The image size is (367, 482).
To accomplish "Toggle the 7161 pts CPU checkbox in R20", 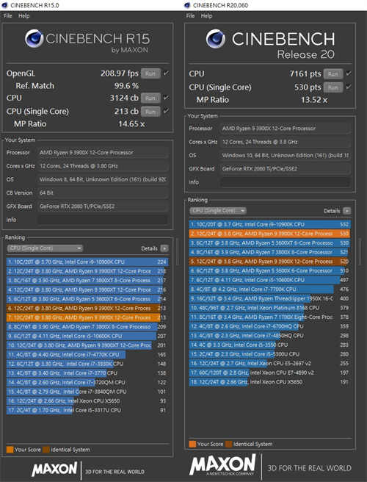I will tap(349, 73).
